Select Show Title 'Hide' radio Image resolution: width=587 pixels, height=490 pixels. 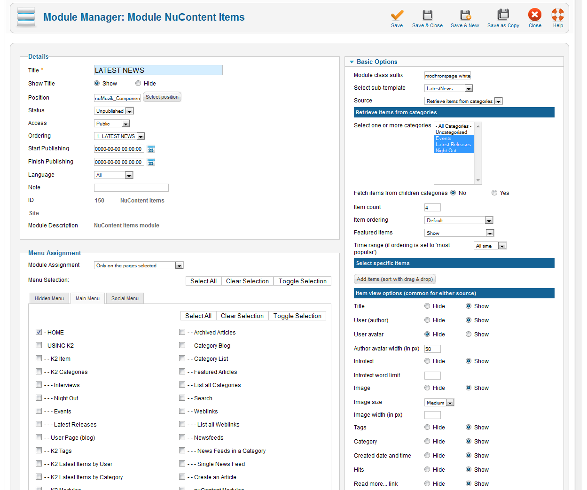click(138, 83)
